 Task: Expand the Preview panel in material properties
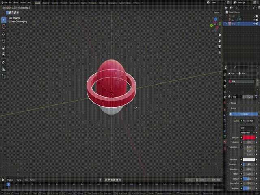pyautogui.click(x=233, y=103)
